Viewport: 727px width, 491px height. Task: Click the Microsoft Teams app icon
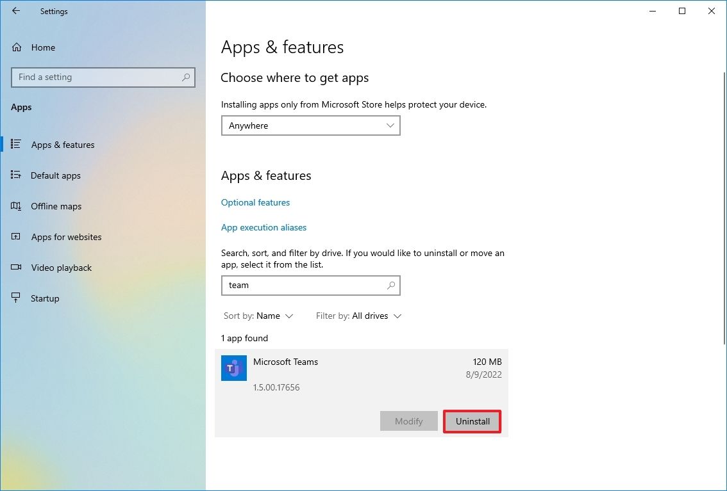coord(233,368)
